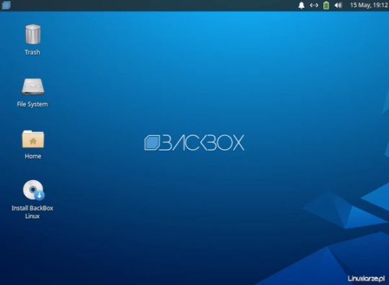
Task: Select the Trash can desktop icon
Action: [32, 35]
